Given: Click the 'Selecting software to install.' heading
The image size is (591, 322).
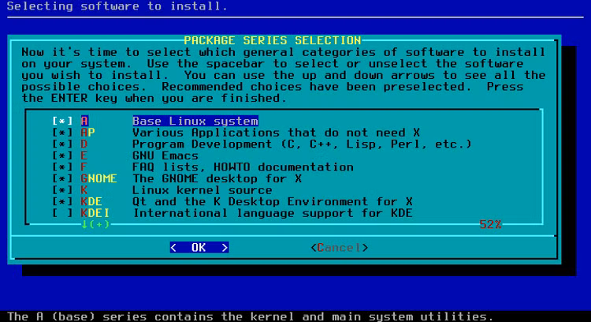Looking at the screenshot, I should point(117,6).
